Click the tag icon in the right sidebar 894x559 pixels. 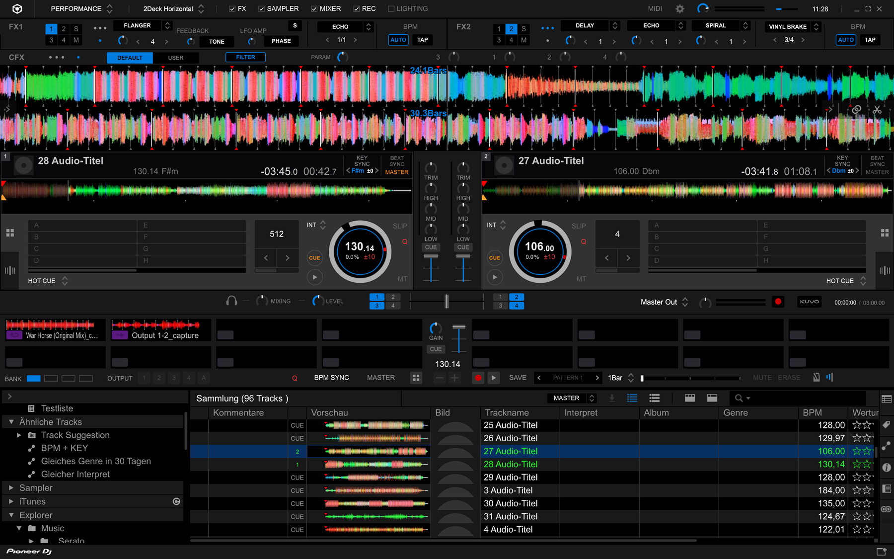coord(887,425)
